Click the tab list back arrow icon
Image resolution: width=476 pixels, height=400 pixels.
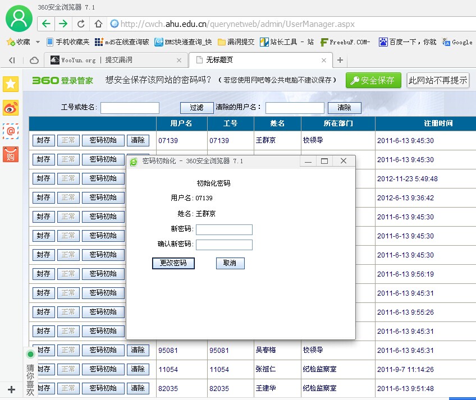(12, 61)
